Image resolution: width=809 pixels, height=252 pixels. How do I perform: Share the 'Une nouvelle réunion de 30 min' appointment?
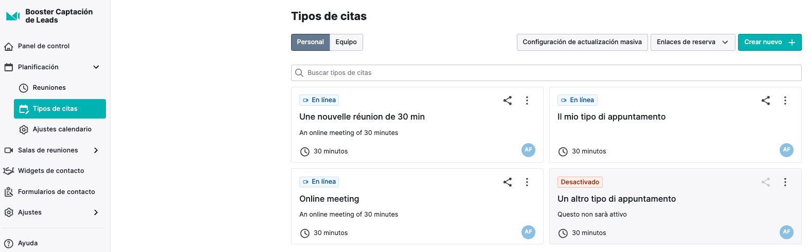tap(507, 101)
